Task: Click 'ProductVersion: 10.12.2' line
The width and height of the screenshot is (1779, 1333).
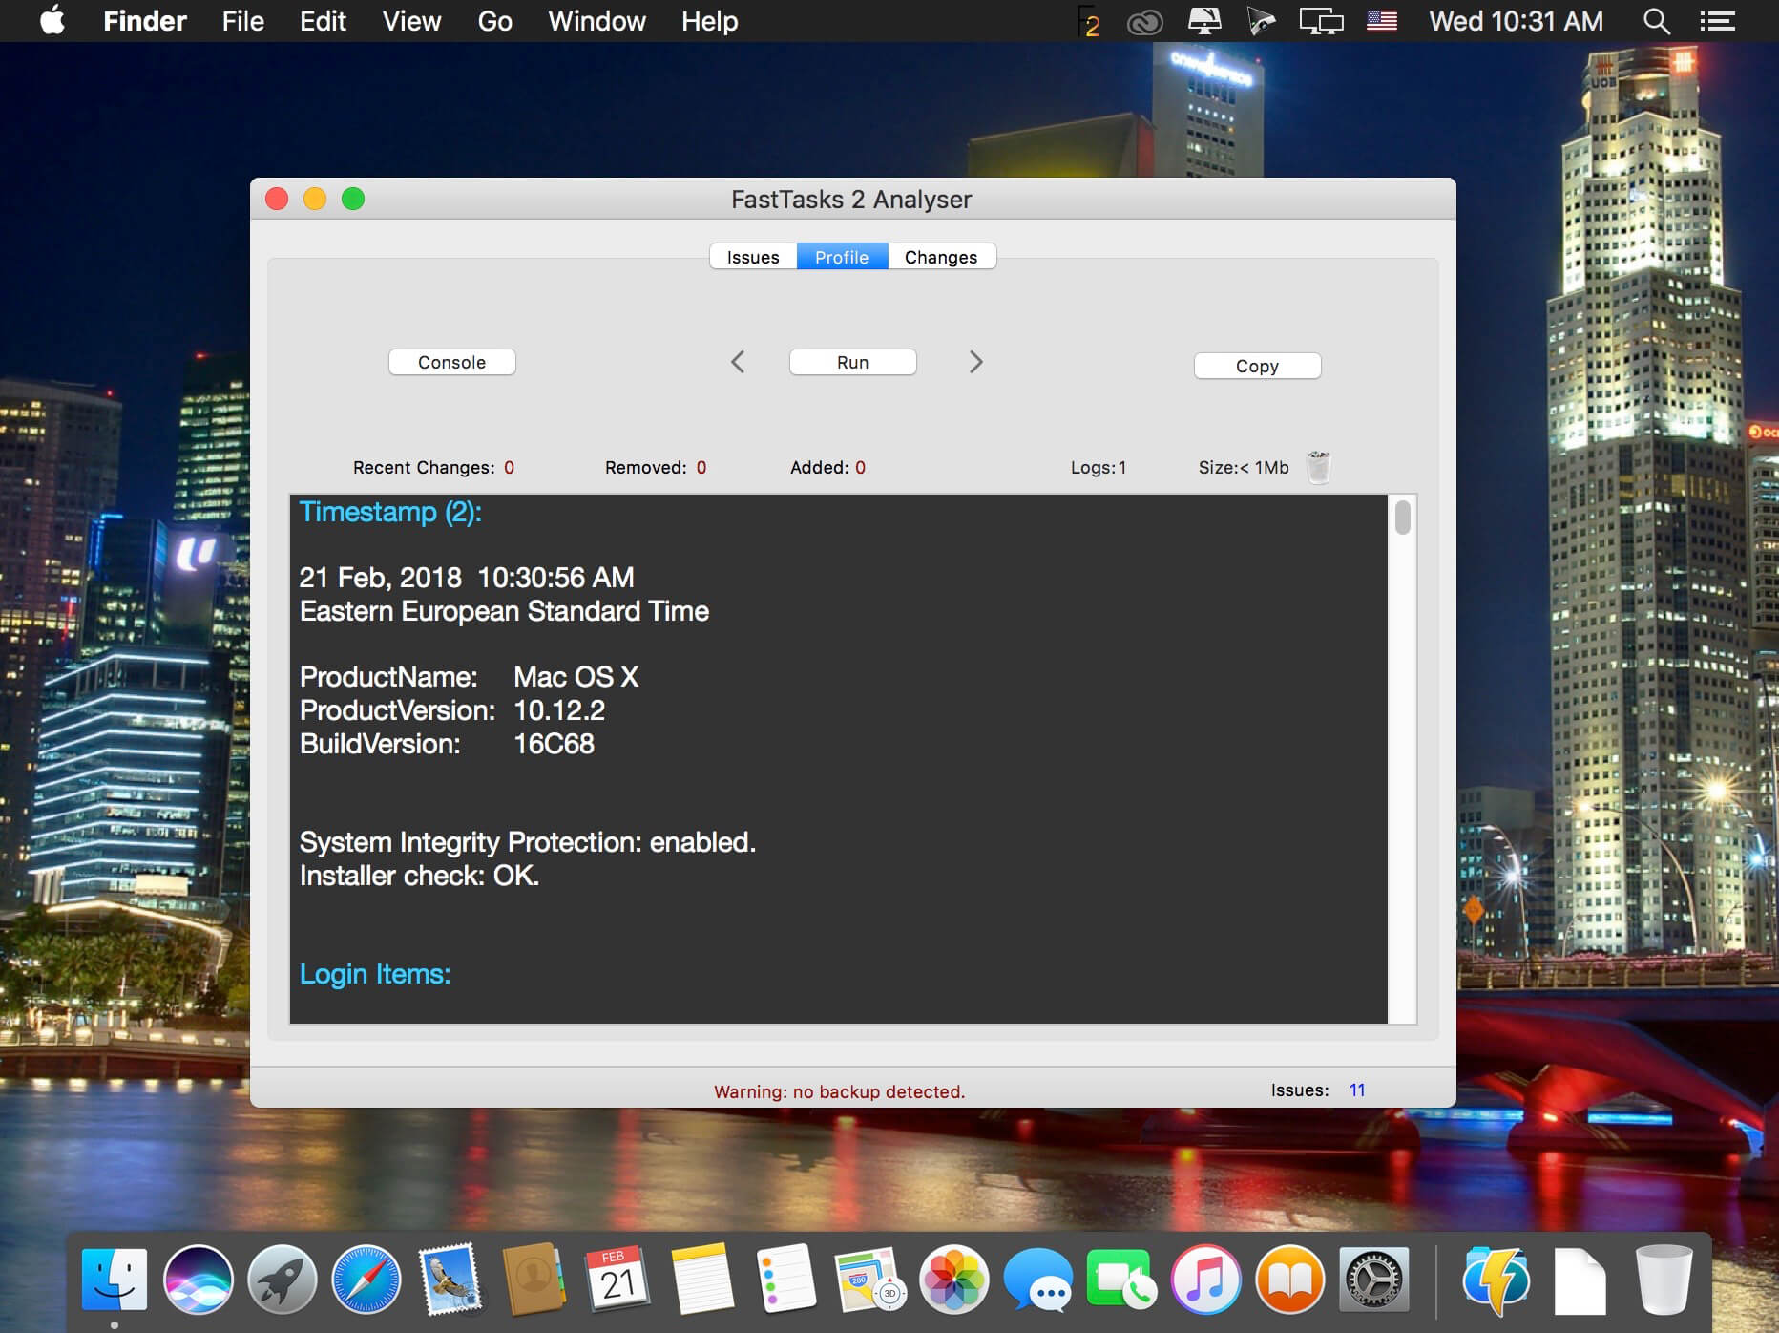Action: [452, 710]
